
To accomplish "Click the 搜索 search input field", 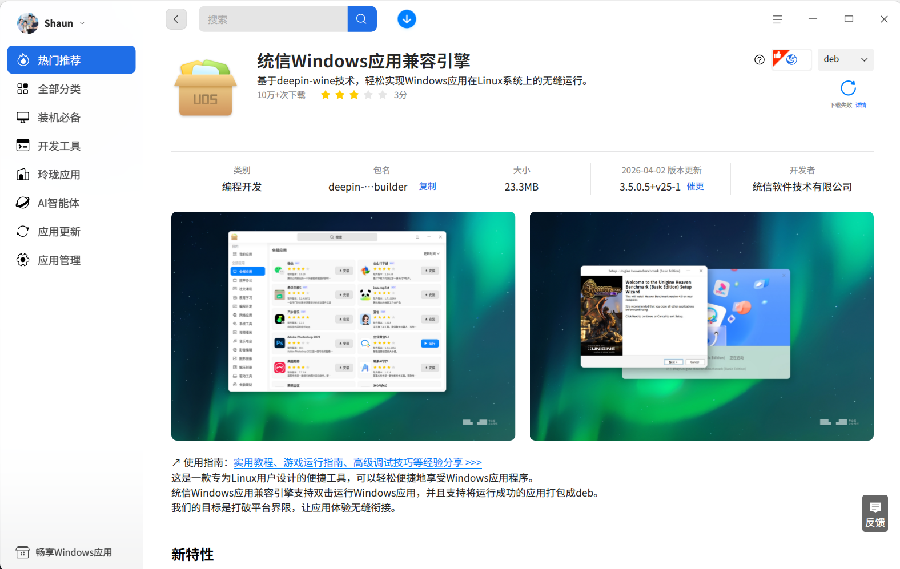I will pos(273,19).
